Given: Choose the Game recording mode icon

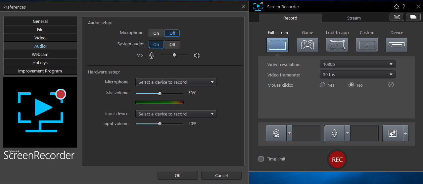Looking at the screenshot, I should (307, 45).
